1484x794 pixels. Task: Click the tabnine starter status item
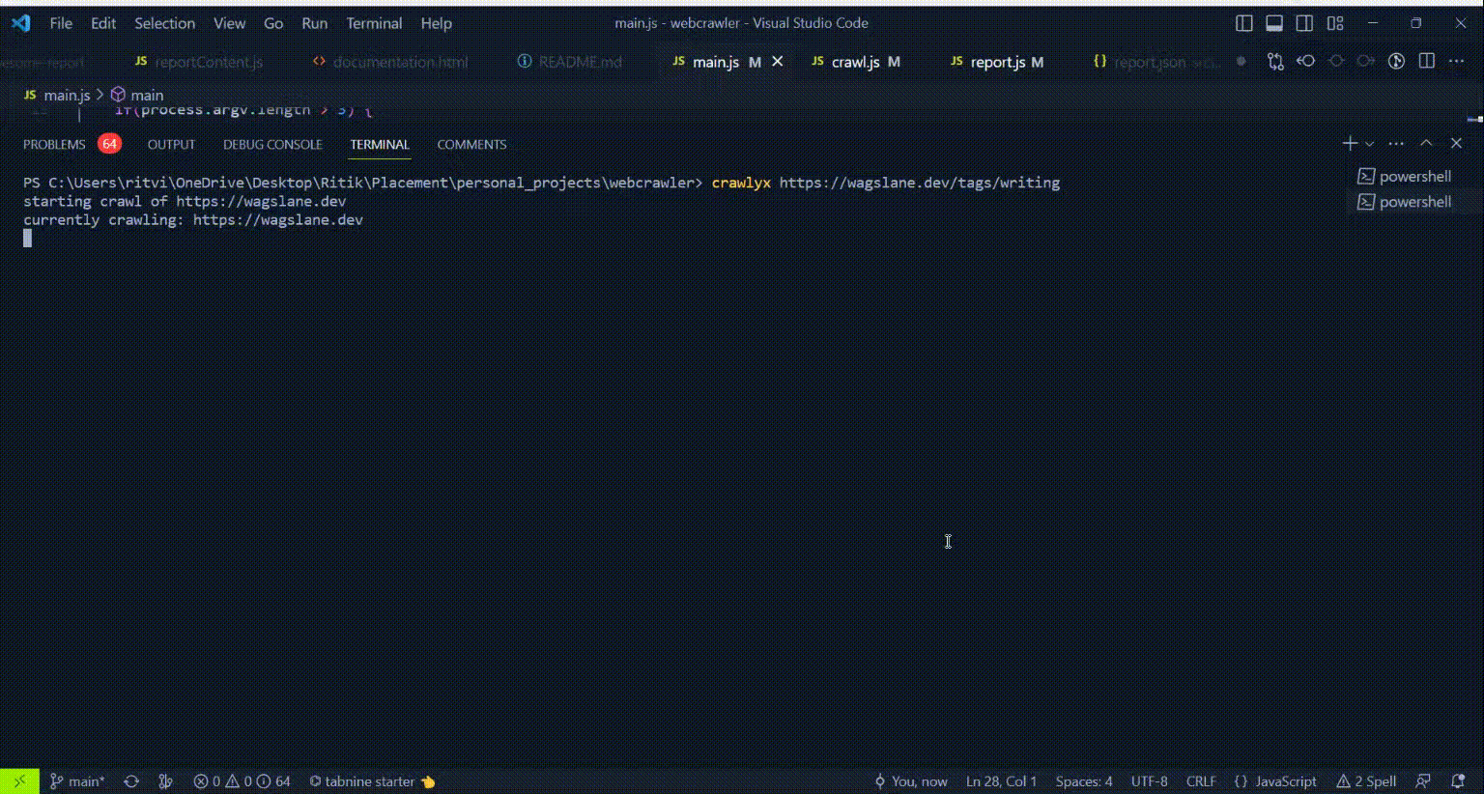(372, 781)
